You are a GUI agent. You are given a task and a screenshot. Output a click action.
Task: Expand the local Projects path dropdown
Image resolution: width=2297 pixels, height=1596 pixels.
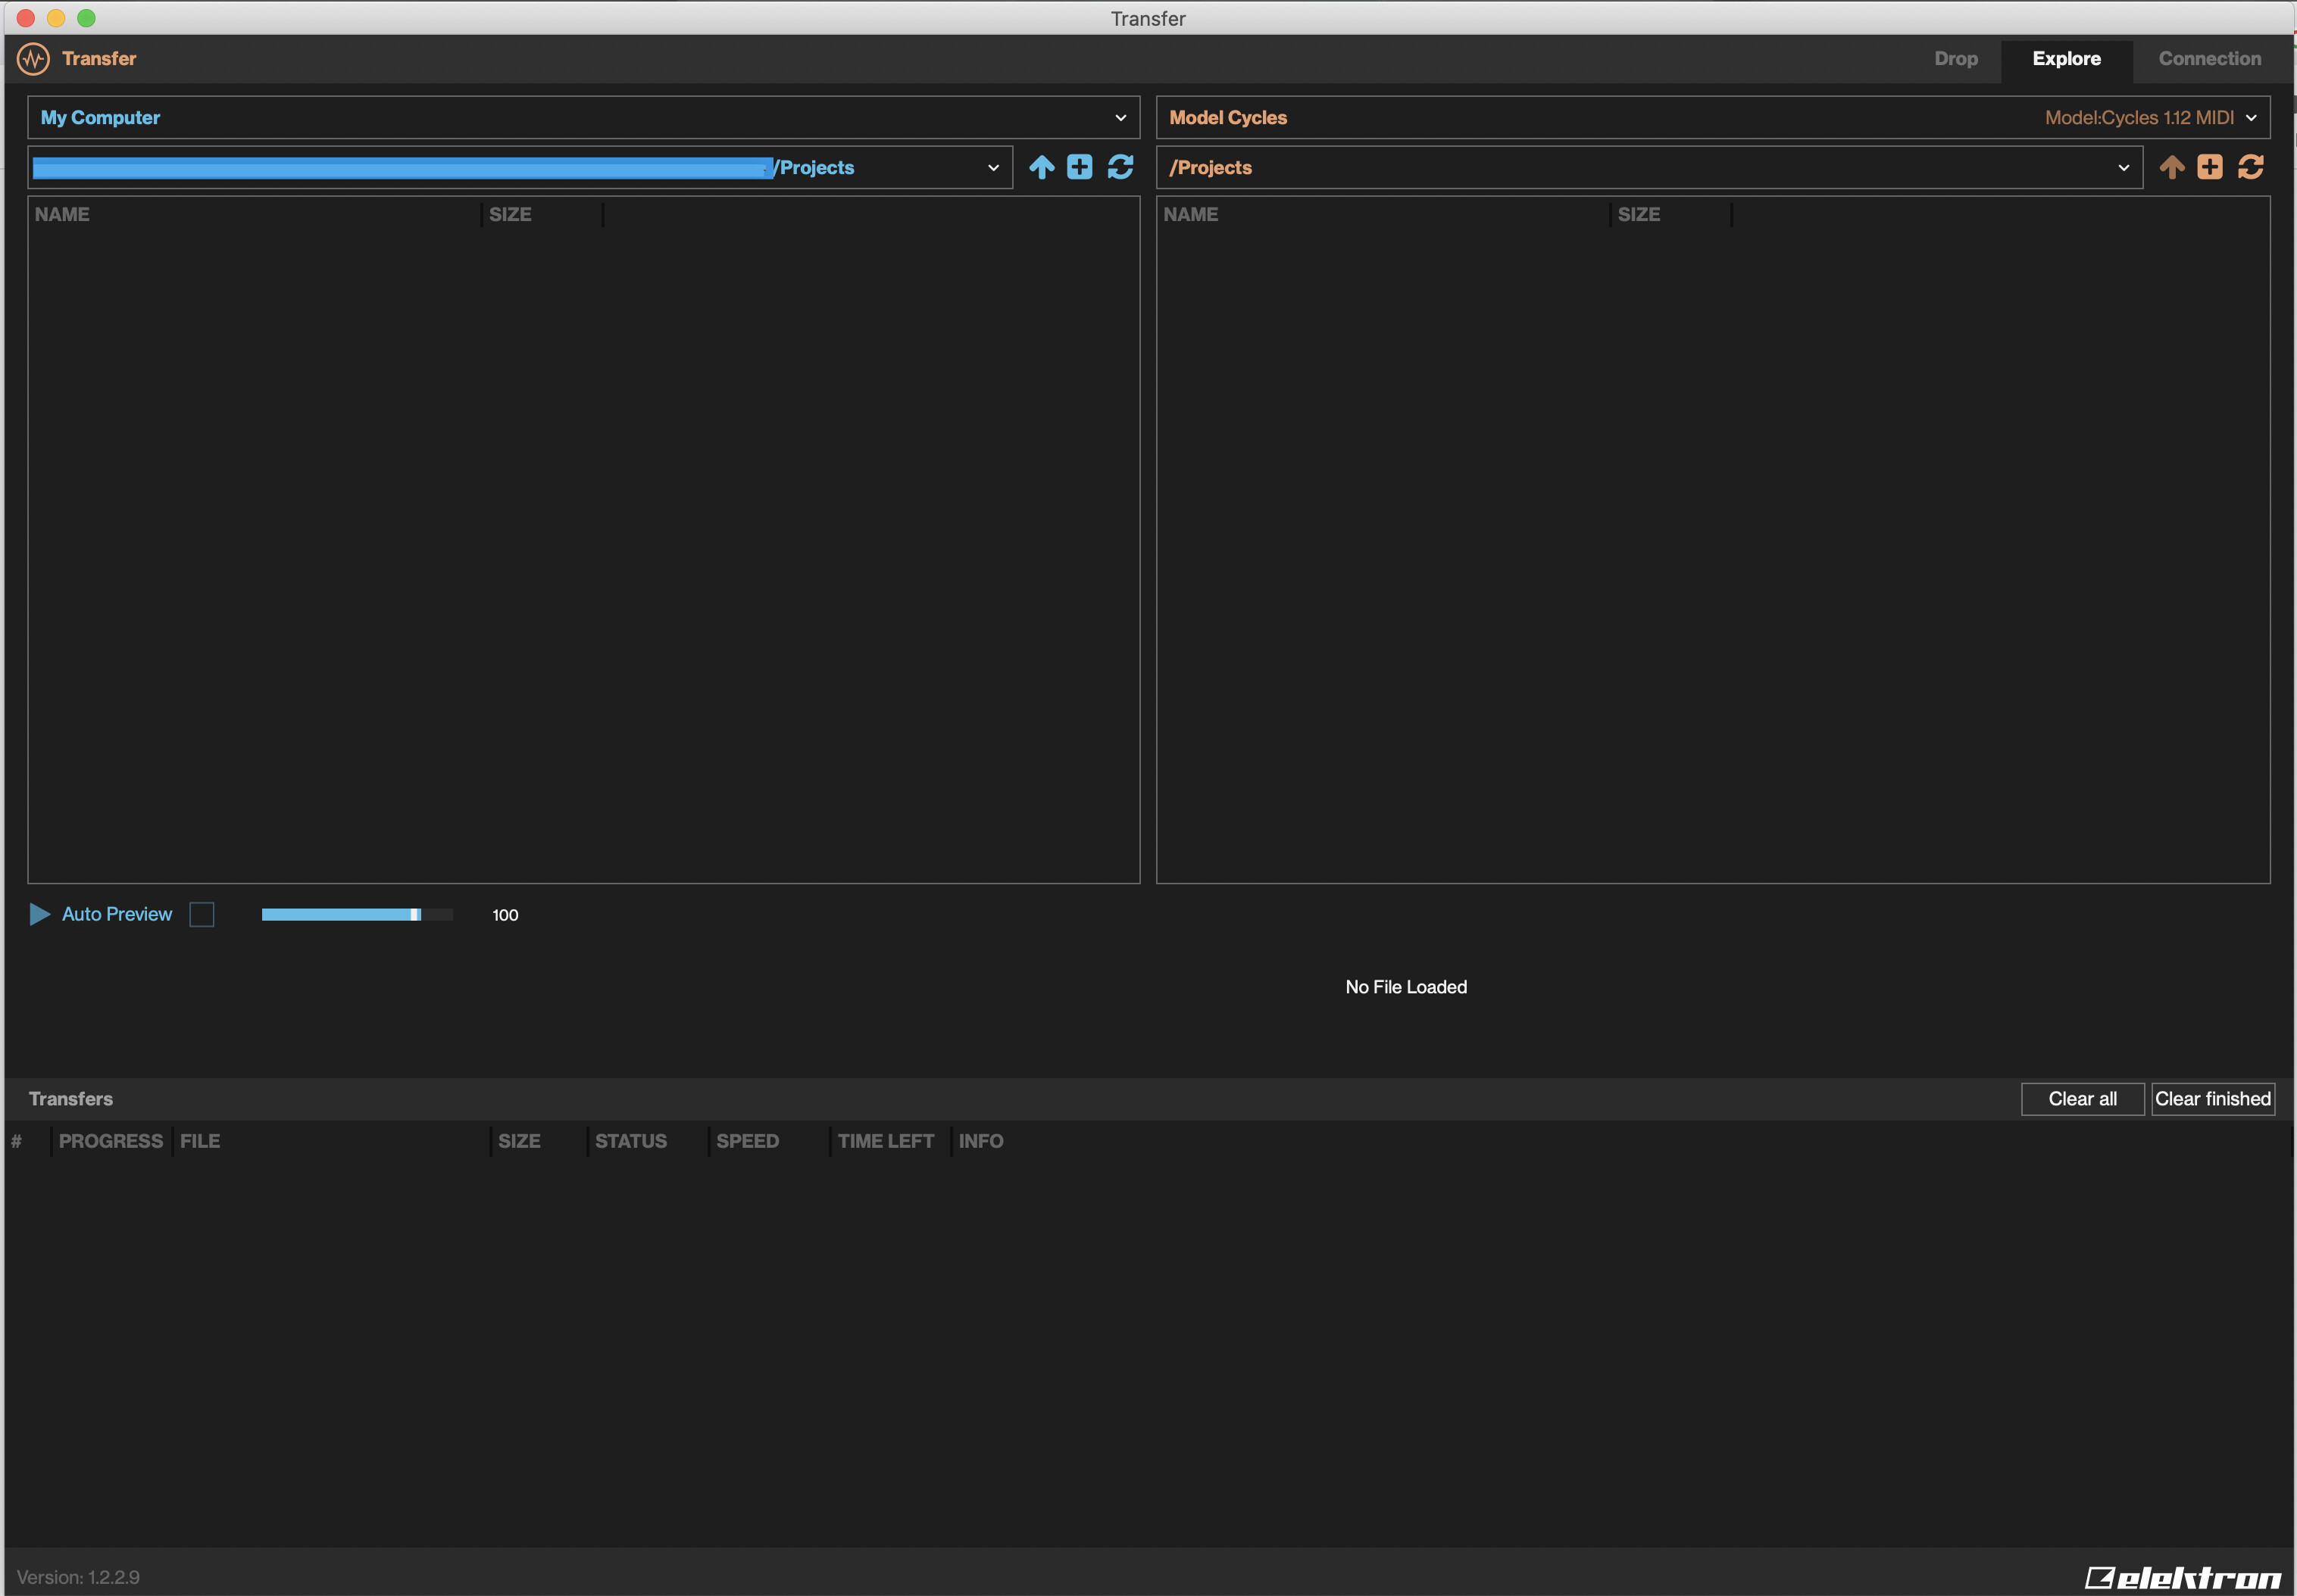(x=520, y=167)
